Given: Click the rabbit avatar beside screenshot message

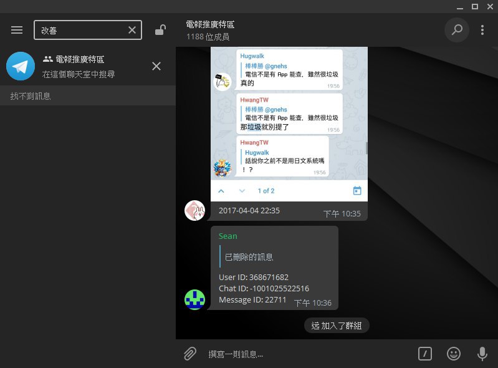Looking at the screenshot, I should (x=195, y=210).
